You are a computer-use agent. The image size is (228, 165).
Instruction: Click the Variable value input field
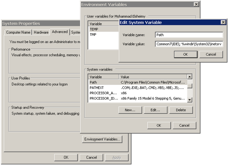(189, 44)
